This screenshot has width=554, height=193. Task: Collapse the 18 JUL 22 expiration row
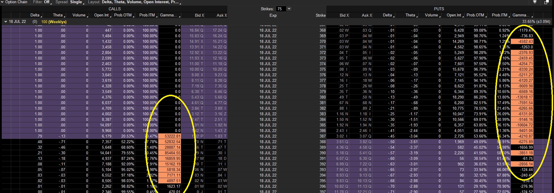coord(6,22)
